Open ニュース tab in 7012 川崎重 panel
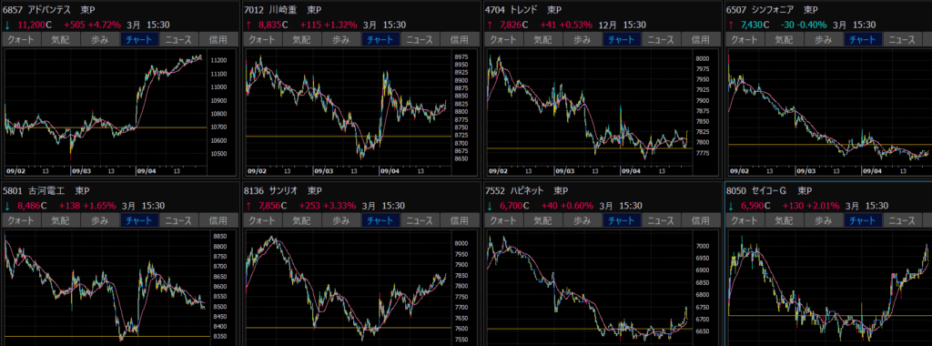932x346 pixels. click(420, 40)
